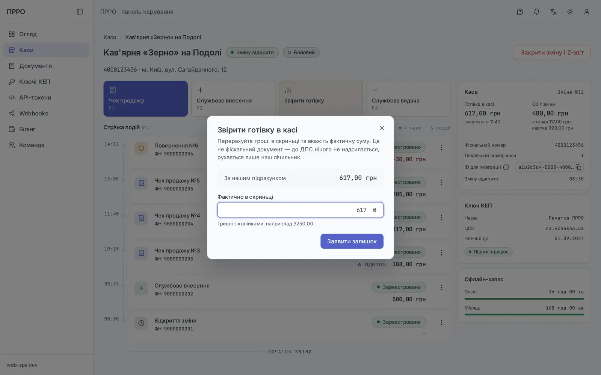Open three-dot menu for Службове внесення event
The width and height of the screenshot is (601, 375).
click(x=441, y=287)
